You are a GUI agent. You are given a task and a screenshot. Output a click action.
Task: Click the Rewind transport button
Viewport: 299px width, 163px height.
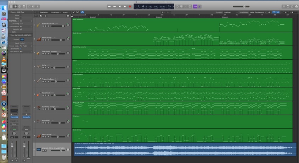tap(109, 6)
